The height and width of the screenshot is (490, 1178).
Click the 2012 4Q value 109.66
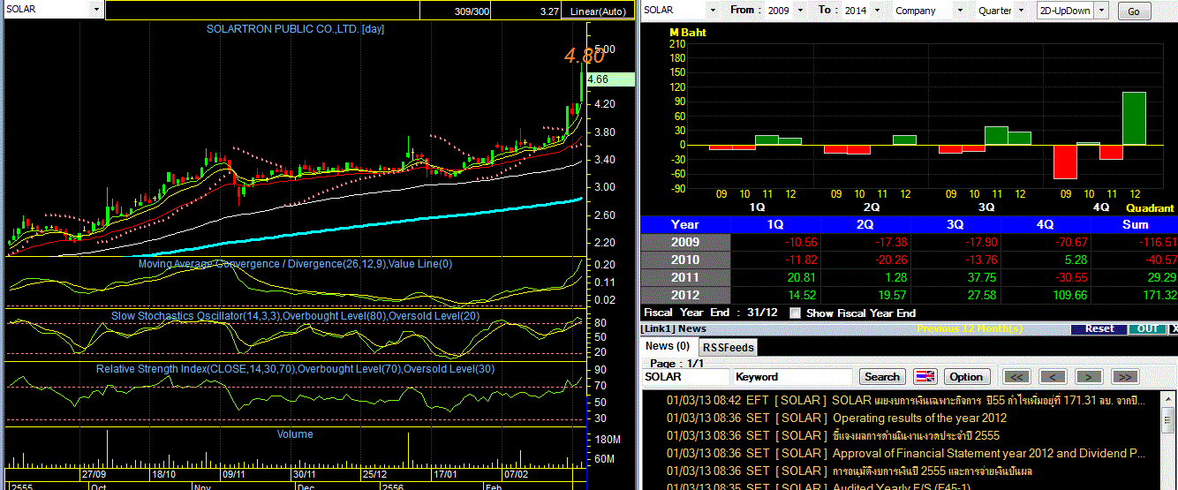(x=1069, y=295)
